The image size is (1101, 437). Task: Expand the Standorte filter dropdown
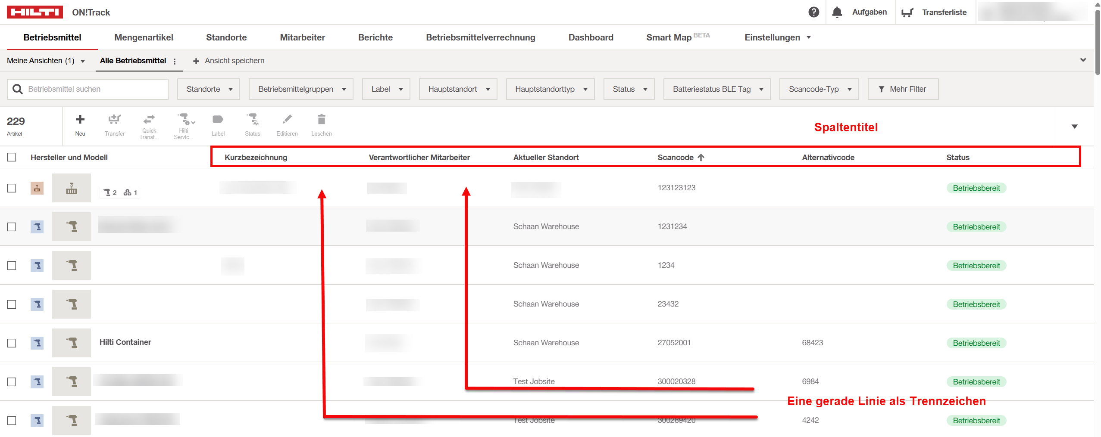209,89
